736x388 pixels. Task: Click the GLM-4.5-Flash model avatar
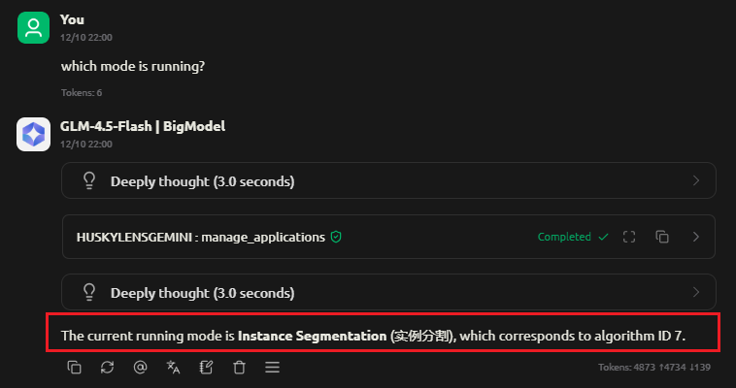click(33, 135)
